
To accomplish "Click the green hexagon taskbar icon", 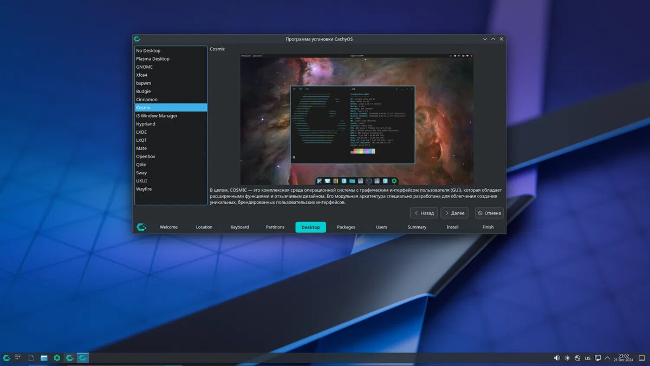I will point(57,358).
